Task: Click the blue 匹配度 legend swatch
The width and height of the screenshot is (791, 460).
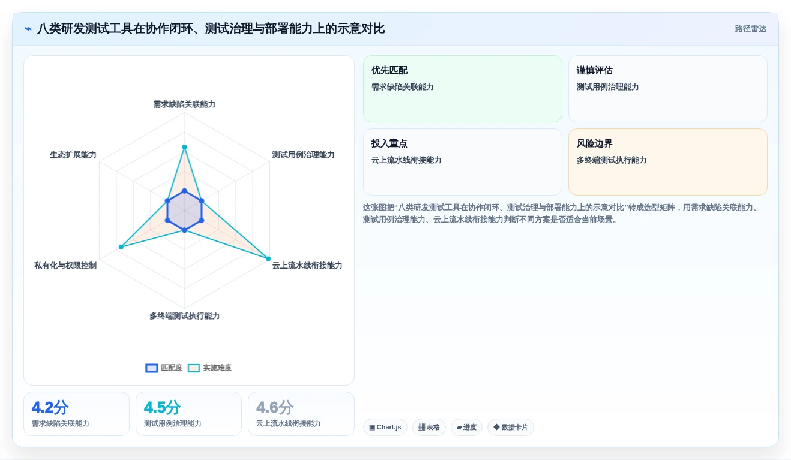Action: pos(152,368)
